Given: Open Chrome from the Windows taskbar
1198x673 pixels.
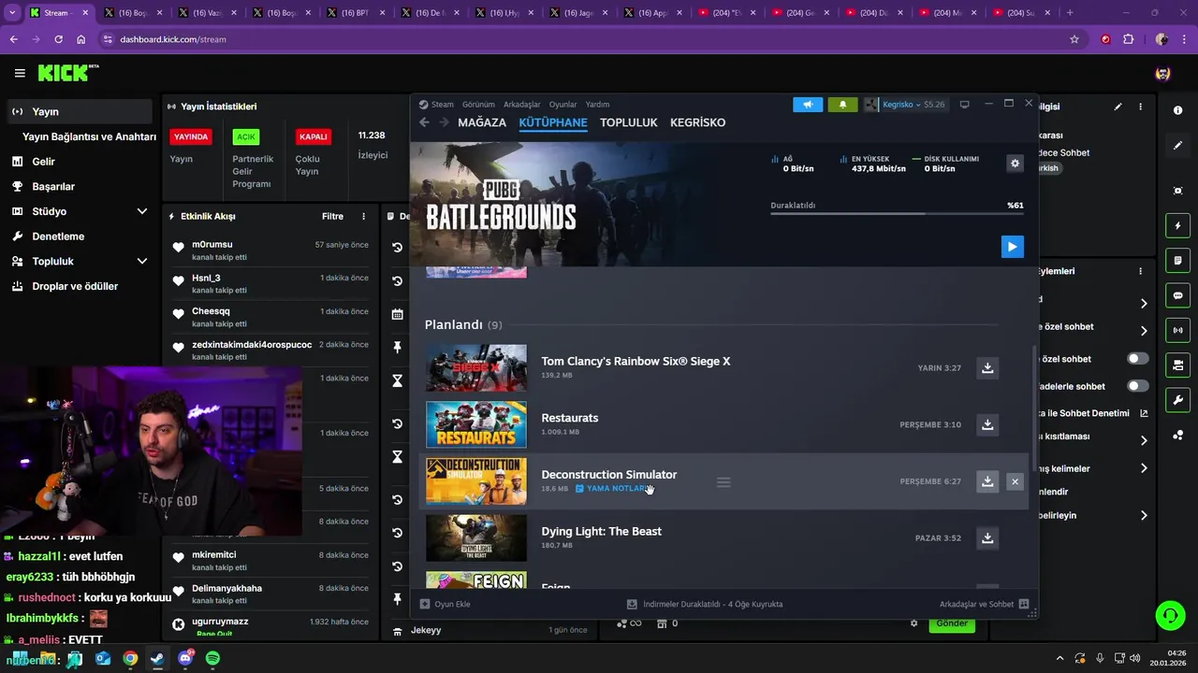Looking at the screenshot, I should pos(130,658).
